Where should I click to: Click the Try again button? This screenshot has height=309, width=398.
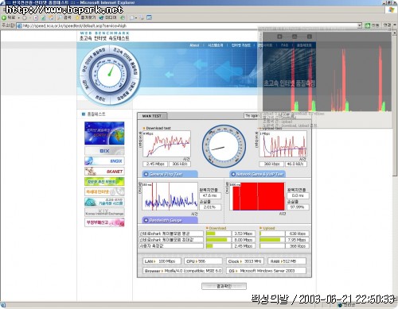(252, 116)
